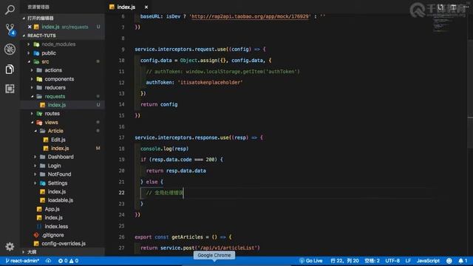Change the JavaScript language mode
Screen dimensions: 473x266
click(x=428, y=261)
